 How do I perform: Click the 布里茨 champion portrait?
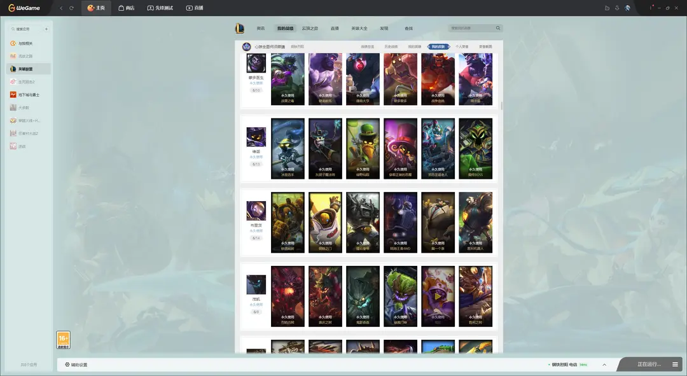256,211
